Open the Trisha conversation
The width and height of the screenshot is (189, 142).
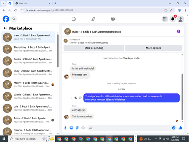click(x=28, y=120)
